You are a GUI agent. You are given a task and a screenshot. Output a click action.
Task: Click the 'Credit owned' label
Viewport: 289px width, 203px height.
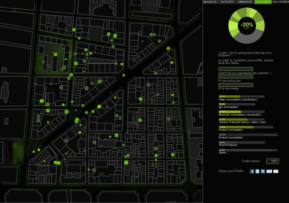250,161
